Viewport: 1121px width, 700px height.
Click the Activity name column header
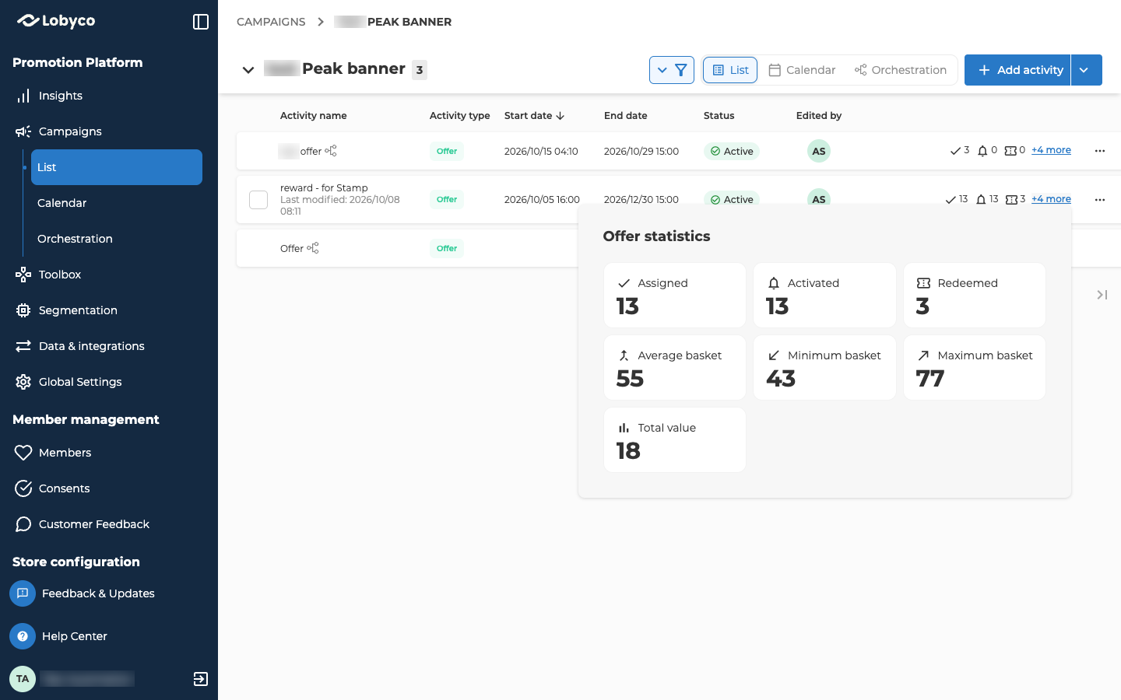coord(314,116)
